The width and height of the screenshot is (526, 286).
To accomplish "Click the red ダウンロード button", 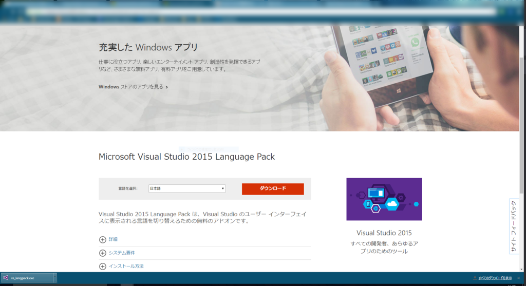I will pos(273,189).
